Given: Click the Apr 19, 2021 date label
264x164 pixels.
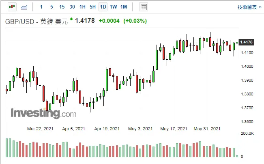Looking at the screenshot, I should pos(107,129).
